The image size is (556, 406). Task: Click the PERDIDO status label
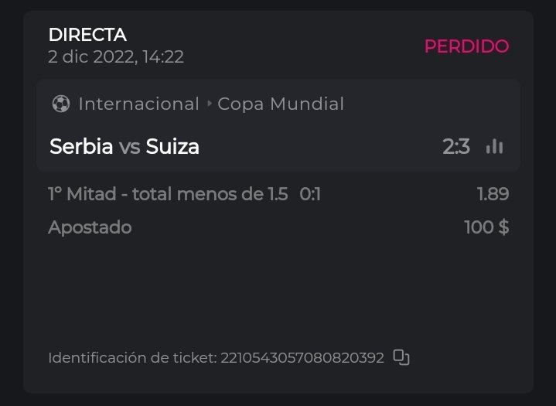pyautogui.click(x=466, y=46)
